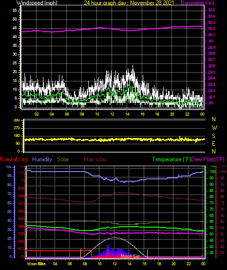Click the 12 hour tick on wind graph
This screenshot has height=270, width=227.
(112, 114)
